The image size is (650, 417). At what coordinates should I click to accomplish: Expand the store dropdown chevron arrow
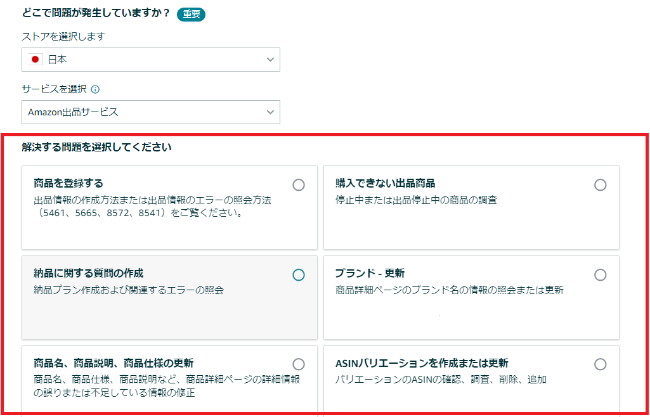point(270,60)
